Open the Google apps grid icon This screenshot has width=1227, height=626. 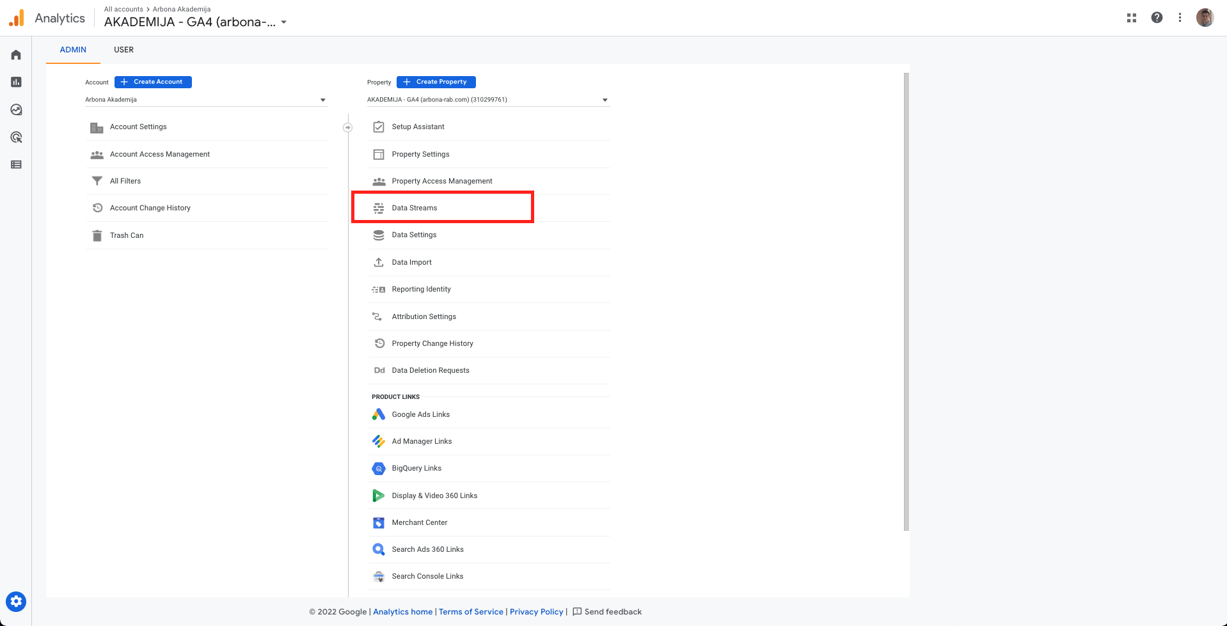1132,18
